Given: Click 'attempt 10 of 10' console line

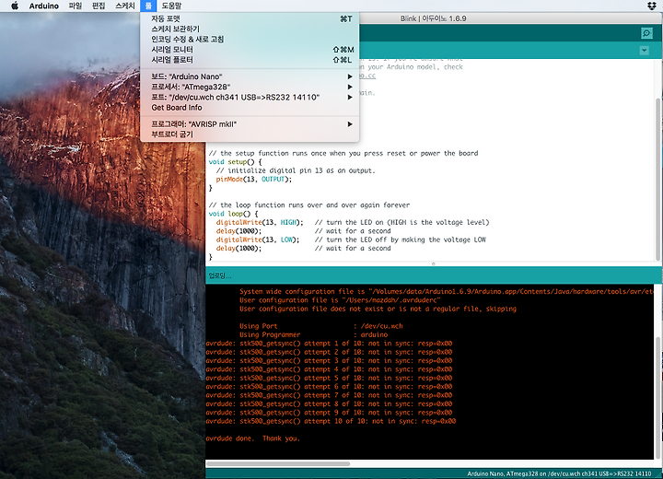Looking at the screenshot, I should (331, 421).
